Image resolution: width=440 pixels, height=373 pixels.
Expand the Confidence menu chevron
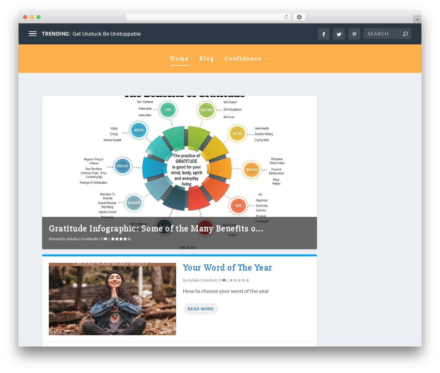(x=267, y=59)
